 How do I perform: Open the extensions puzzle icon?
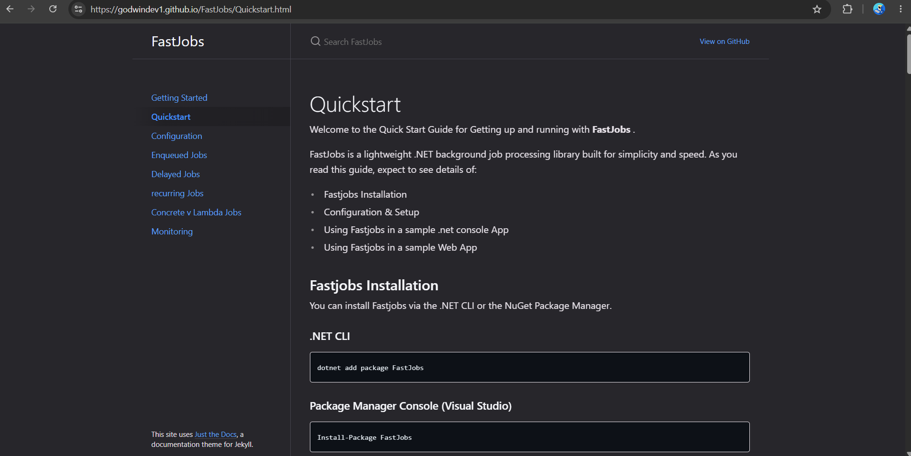pos(847,9)
